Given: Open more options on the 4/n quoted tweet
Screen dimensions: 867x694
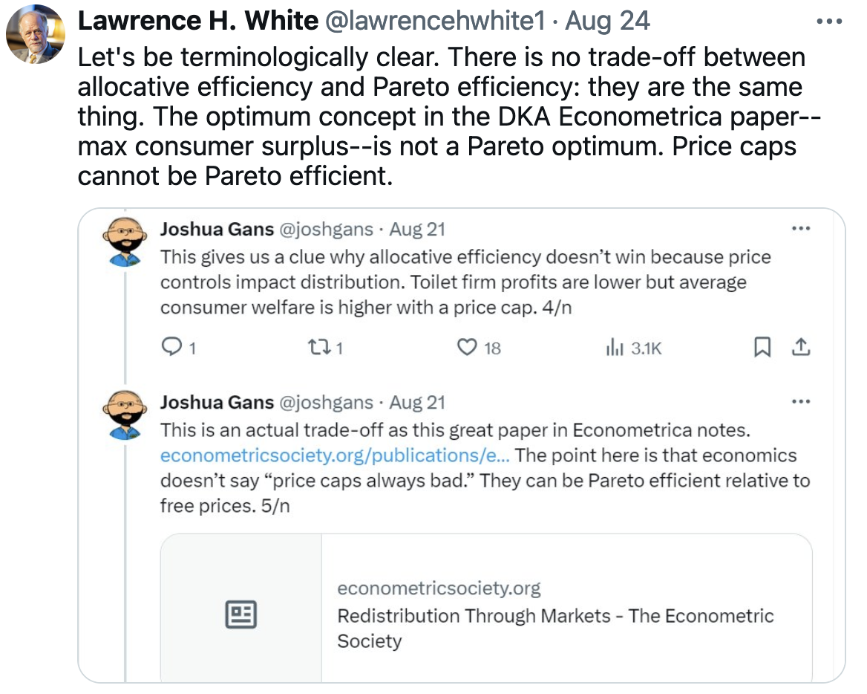Looking at the screenshot, I should (801, 229).
